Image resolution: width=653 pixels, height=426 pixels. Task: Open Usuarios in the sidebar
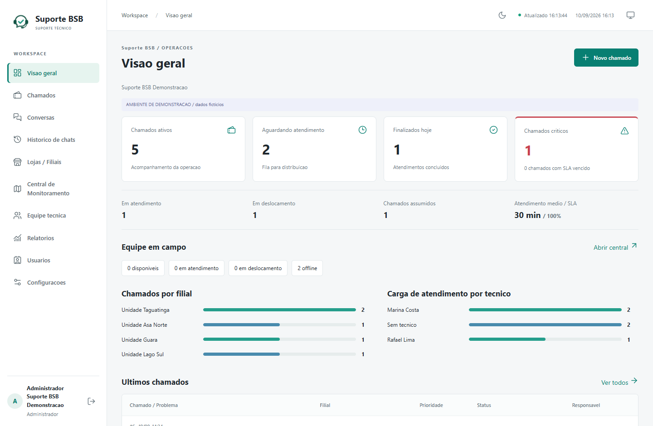tap(54, 260)
